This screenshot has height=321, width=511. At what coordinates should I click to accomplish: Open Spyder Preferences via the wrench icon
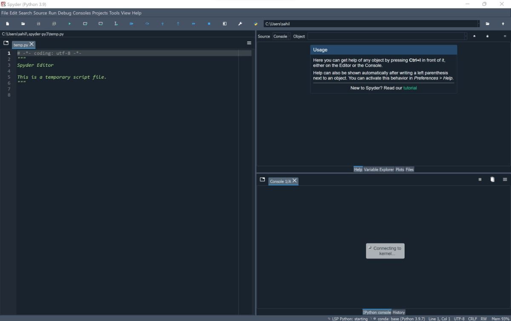tap(239, 23)
